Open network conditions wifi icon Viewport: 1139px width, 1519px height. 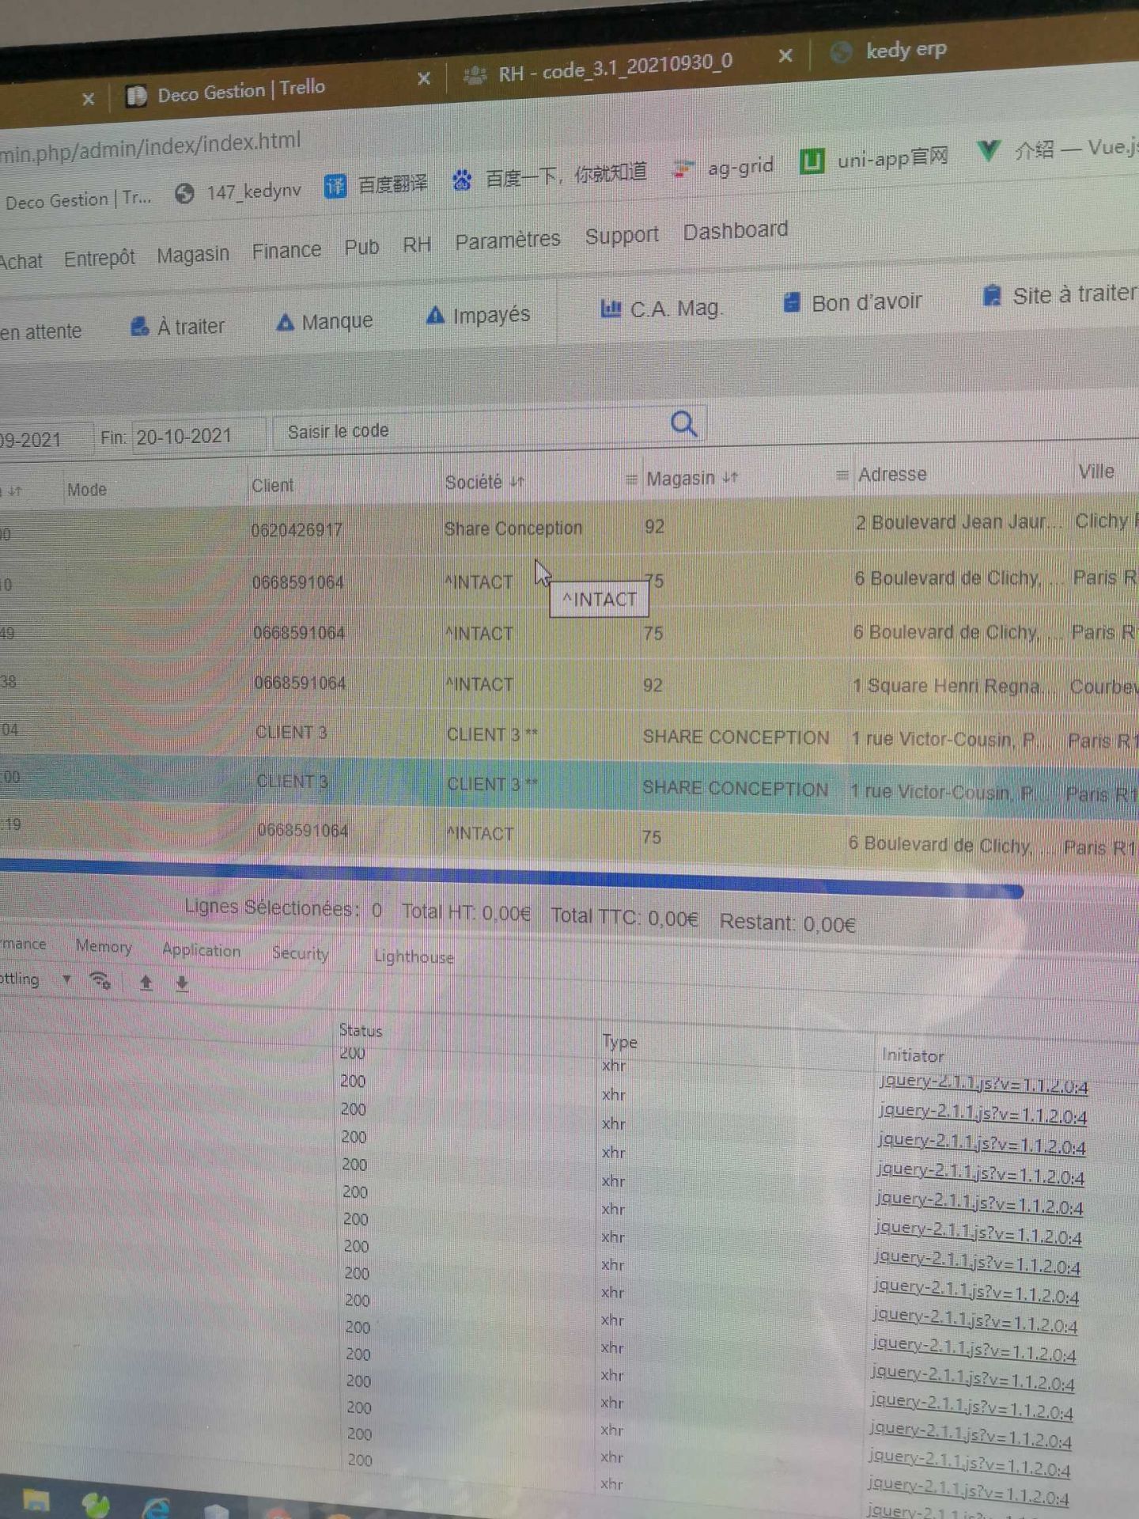point(100,981)
